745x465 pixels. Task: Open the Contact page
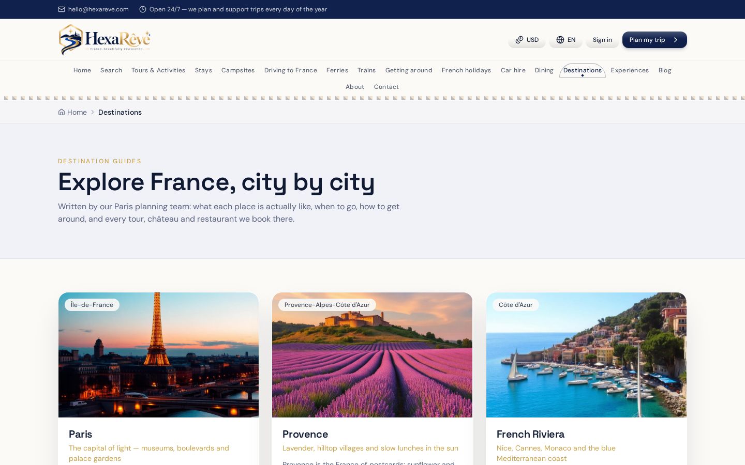(386, 87)
